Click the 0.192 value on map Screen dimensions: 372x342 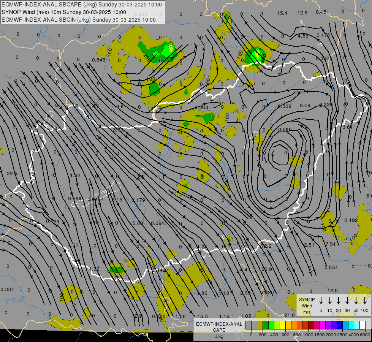click(x=351, y=220)
